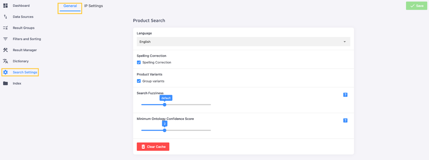
Task: Click the Dictionary translate icon
Action: tap(5, 61)
